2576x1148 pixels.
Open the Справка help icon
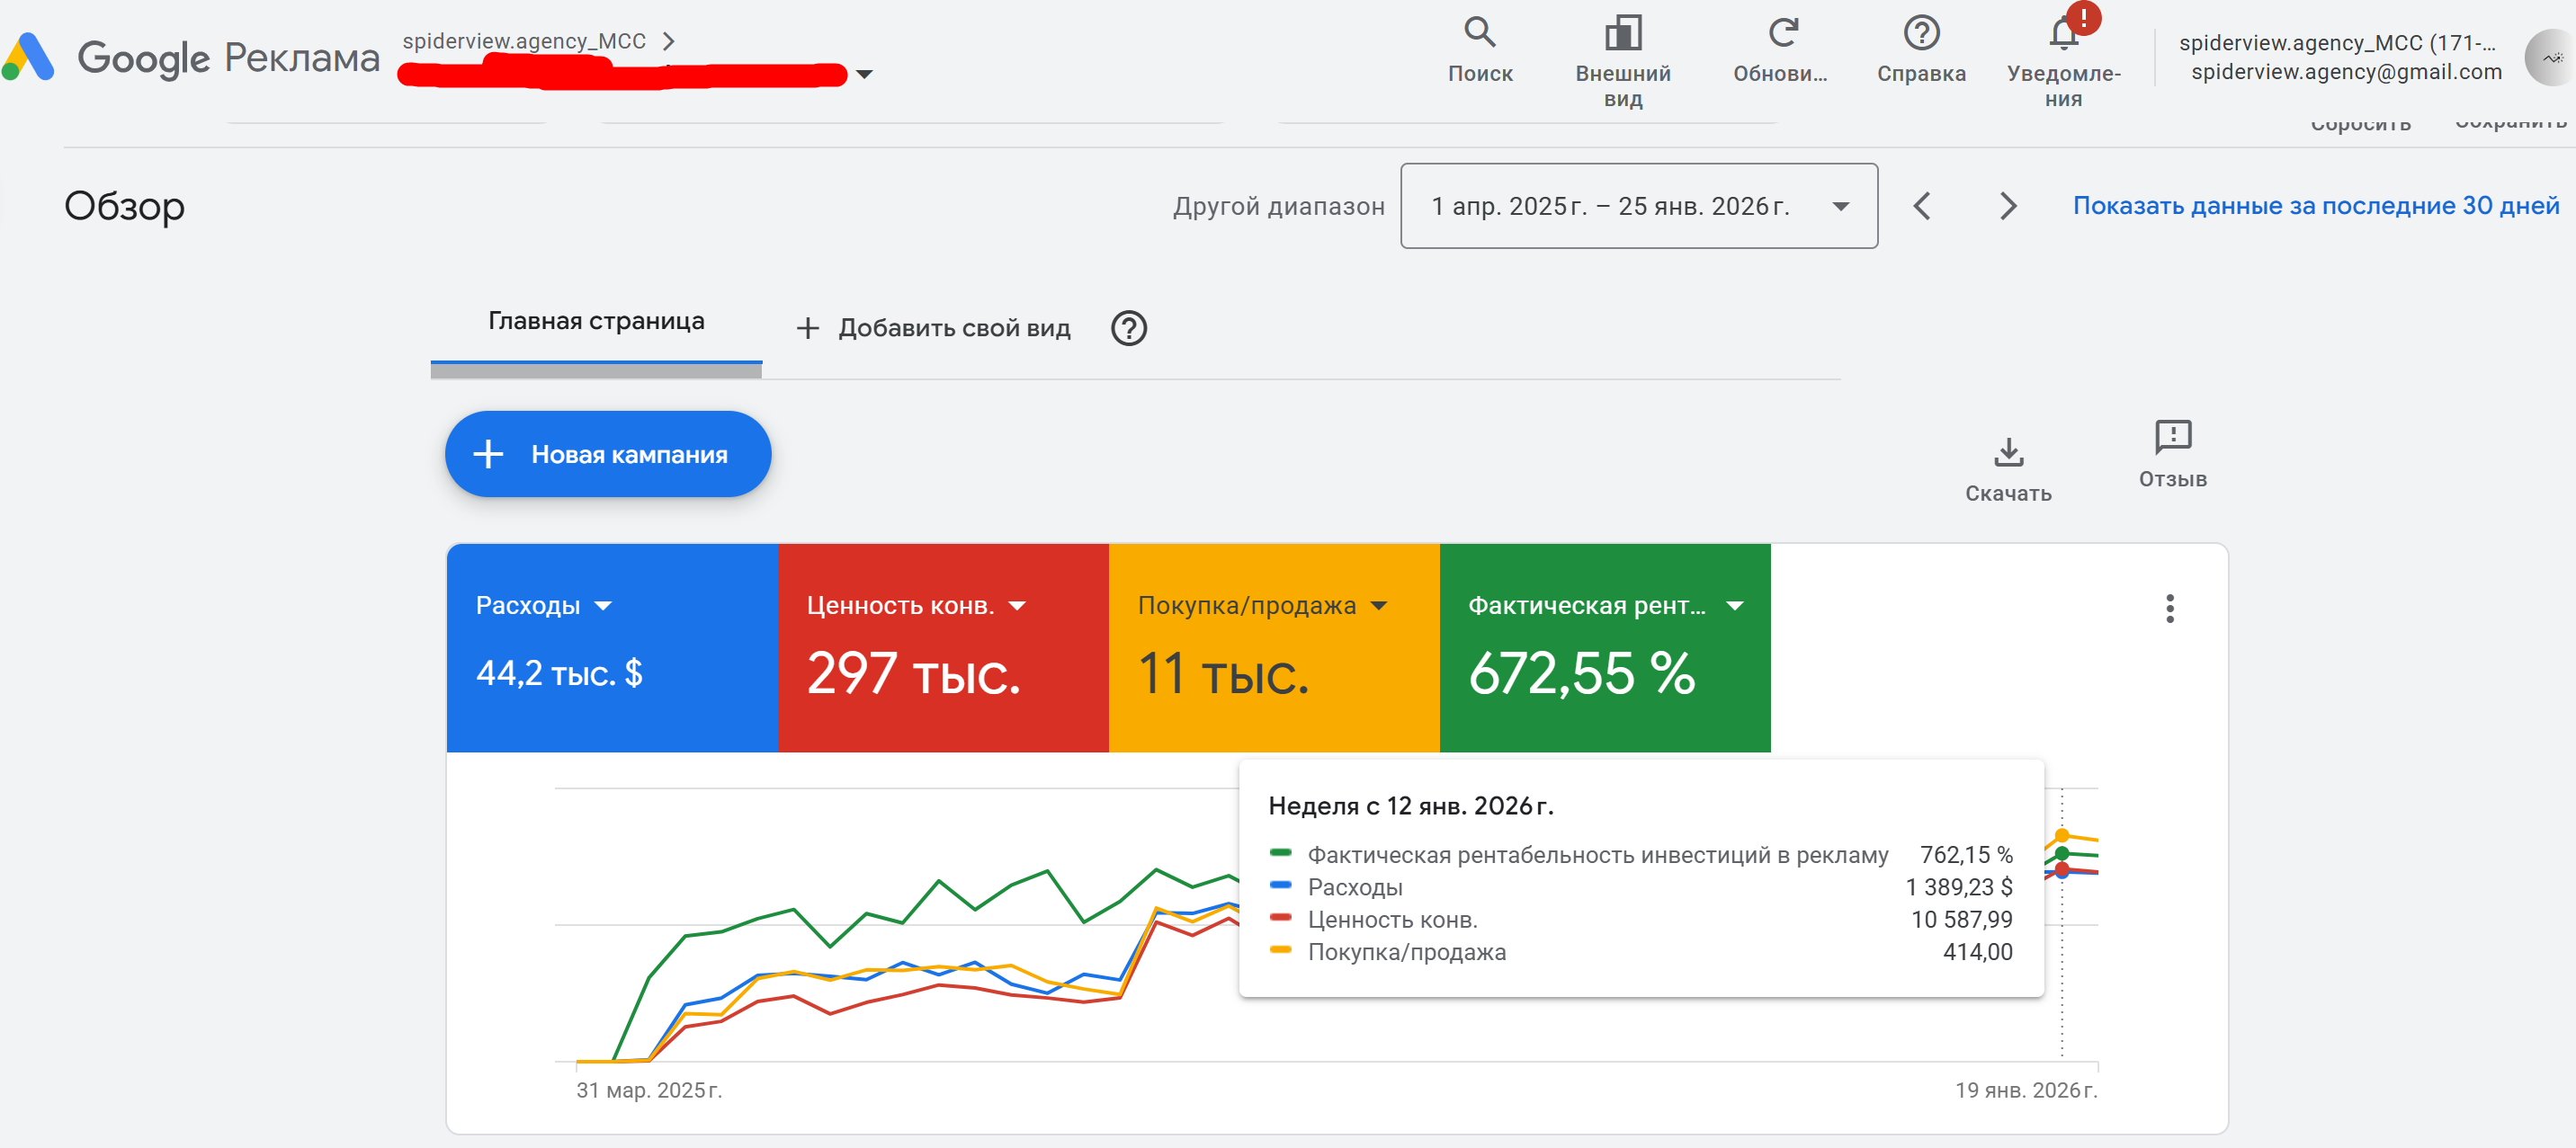click(x=1920, y=33)
